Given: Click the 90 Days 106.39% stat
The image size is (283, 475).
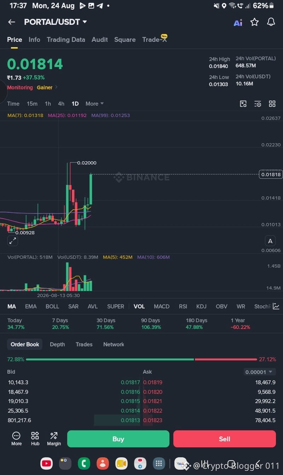Looking at the screenshot, I should (x=151, y=324).
